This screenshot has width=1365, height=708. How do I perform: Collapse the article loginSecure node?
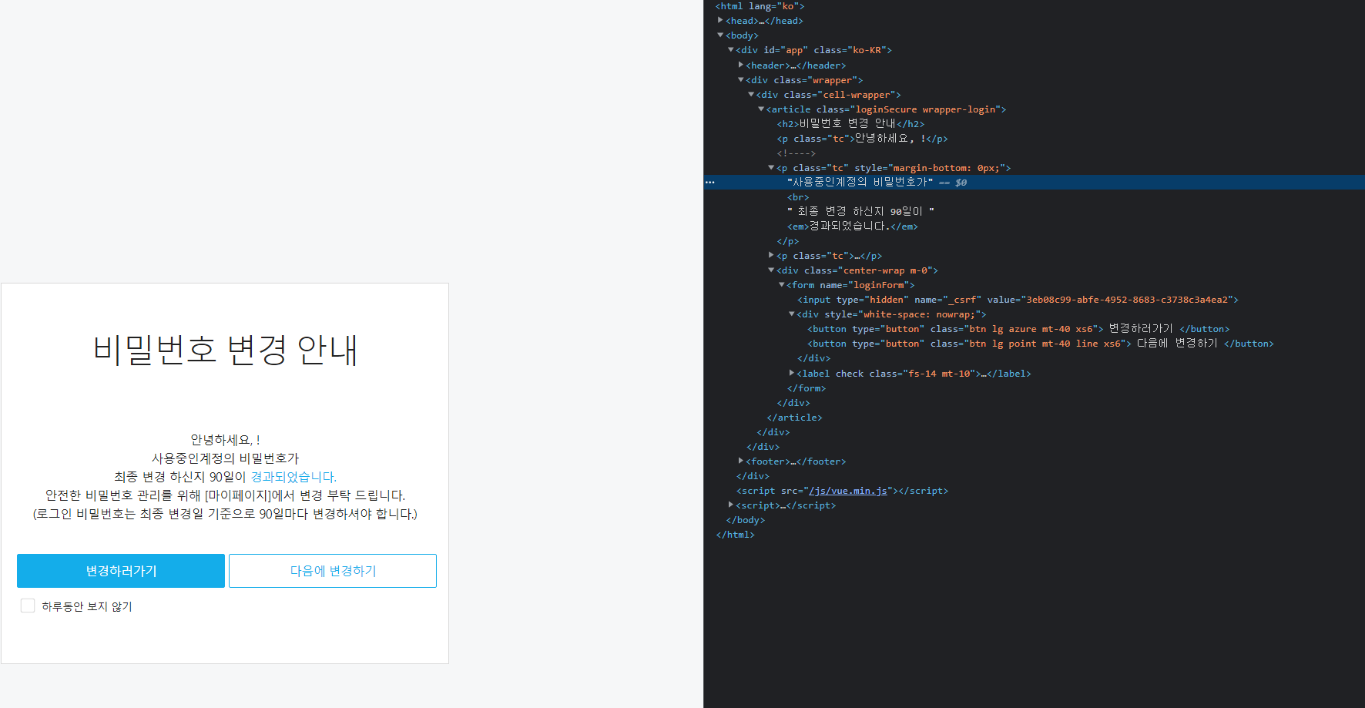761,109
